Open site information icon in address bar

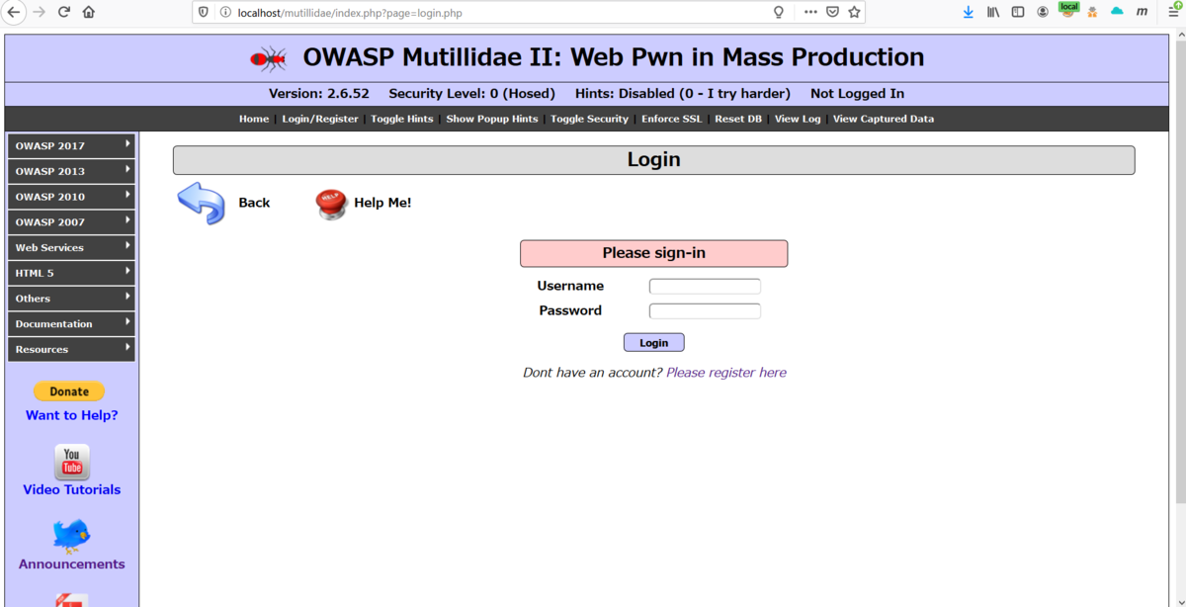[x=224, y=12]
